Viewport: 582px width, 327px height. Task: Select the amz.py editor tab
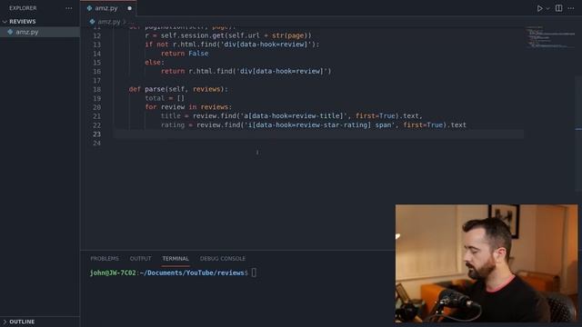coord(108,8)
